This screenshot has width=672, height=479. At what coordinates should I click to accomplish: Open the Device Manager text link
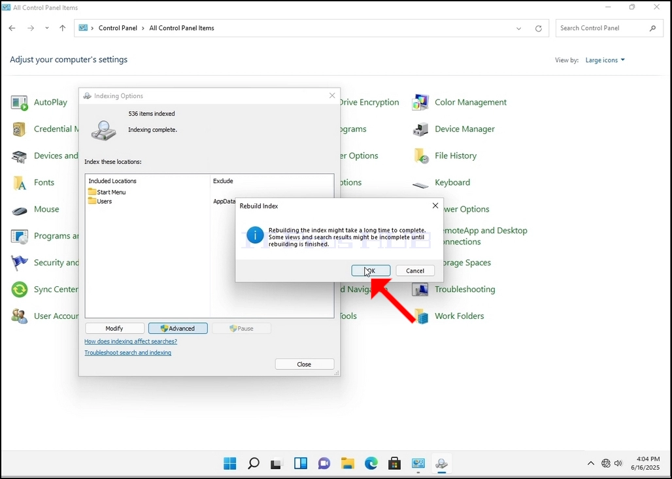(465, 129)
